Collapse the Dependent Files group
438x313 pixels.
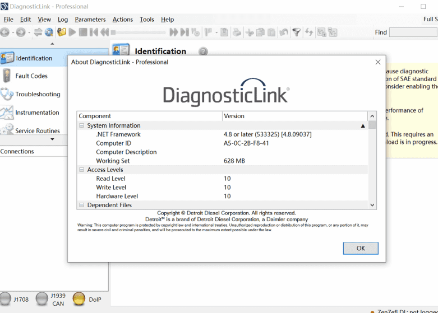pyautogui.click(x=81, y=205)
